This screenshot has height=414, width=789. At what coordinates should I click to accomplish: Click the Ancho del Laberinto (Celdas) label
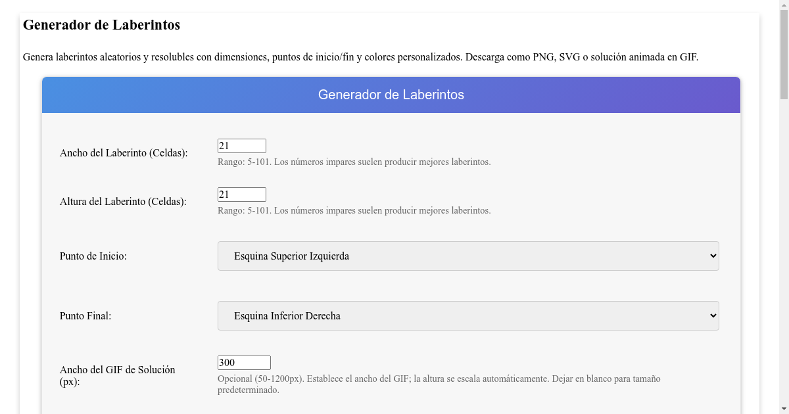tap(123, 152)
